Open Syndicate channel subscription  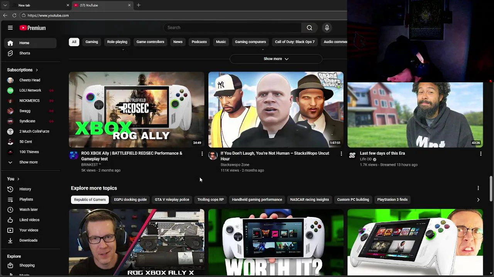[30, 121]
